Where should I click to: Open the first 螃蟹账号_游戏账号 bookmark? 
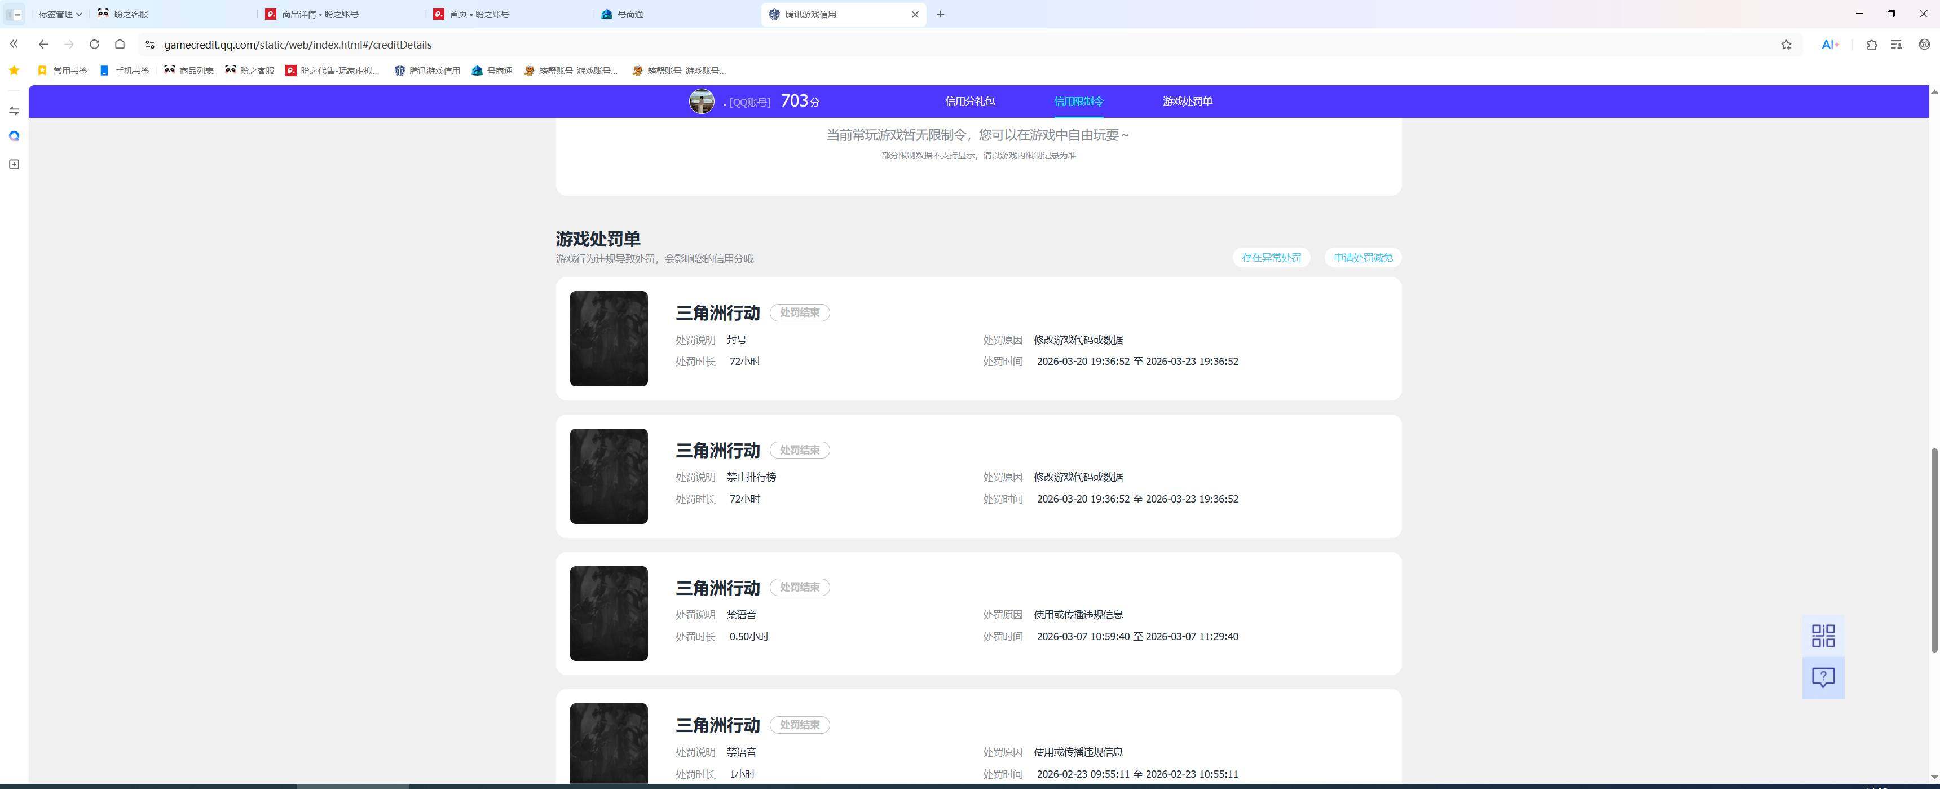pos(571,70)
